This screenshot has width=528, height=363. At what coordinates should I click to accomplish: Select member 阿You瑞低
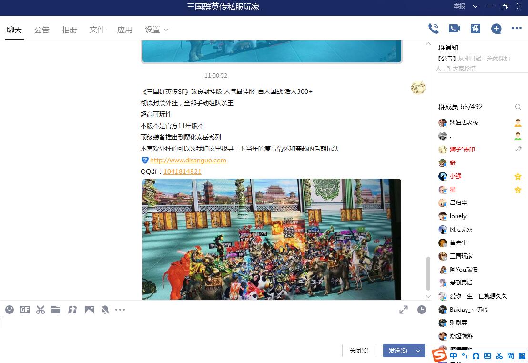(x=480, y=269)
